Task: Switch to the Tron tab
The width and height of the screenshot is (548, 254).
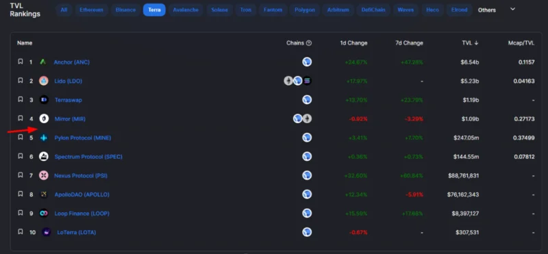Action: pos(246,10)
